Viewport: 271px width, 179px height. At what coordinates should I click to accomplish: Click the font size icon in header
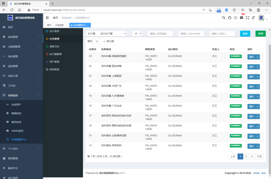[x=253, y=18]
